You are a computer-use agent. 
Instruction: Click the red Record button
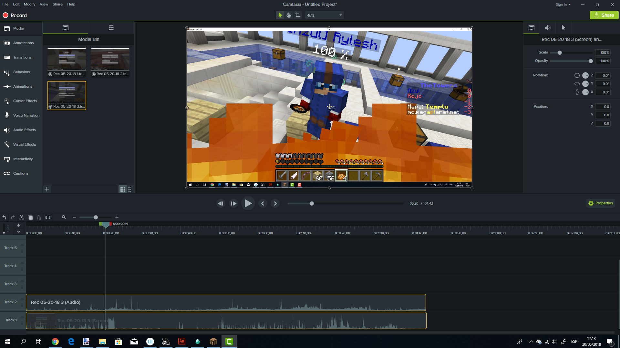point(15,15)
